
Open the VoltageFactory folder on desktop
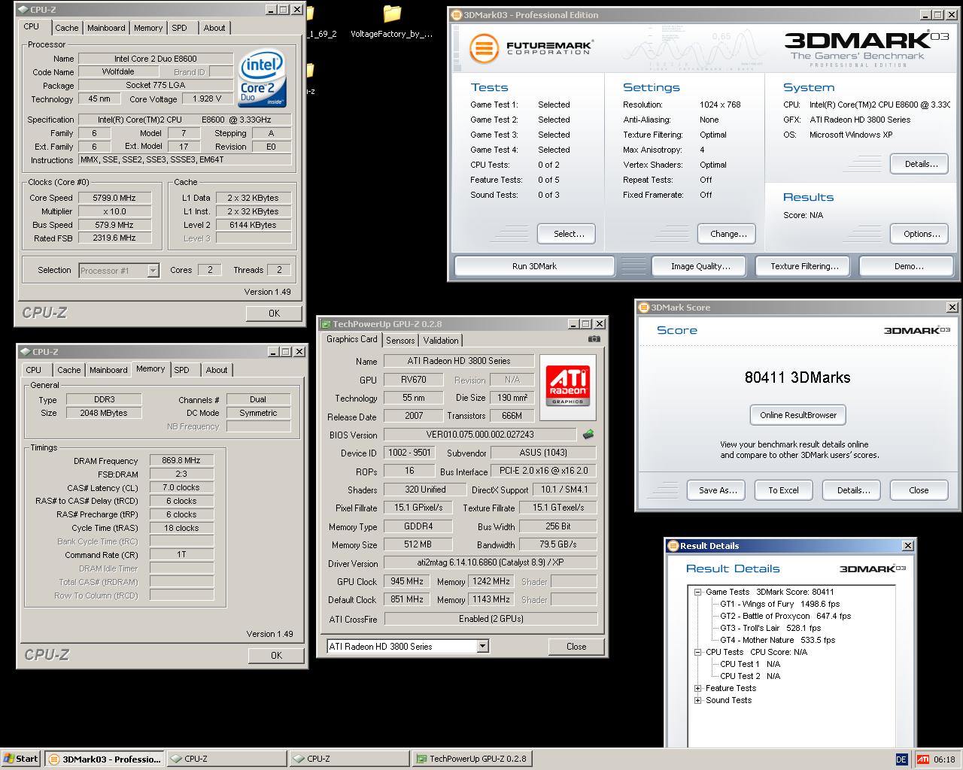point(392,22)
